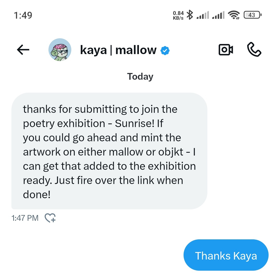The width and height of the screenshot is (280, 273).
Task: Tap the Wi-Fi status icon
Action: coord(234,15)
